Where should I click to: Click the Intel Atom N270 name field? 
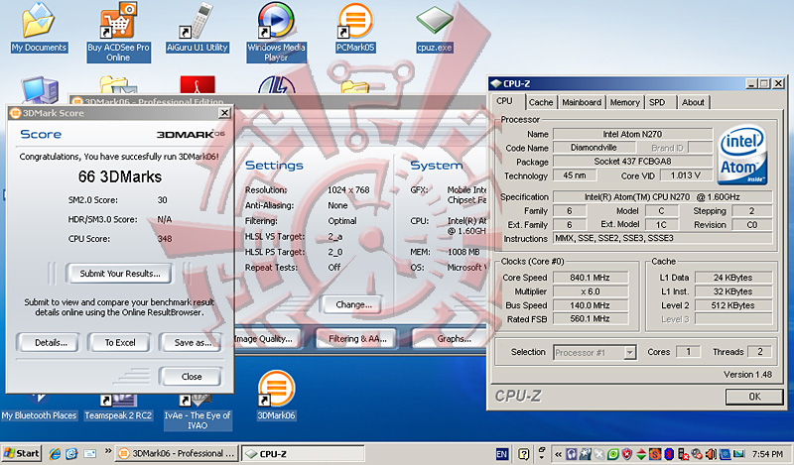[632, 134]
